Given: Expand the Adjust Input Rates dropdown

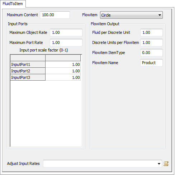Looking at the screenshot, I should point(159,163).
